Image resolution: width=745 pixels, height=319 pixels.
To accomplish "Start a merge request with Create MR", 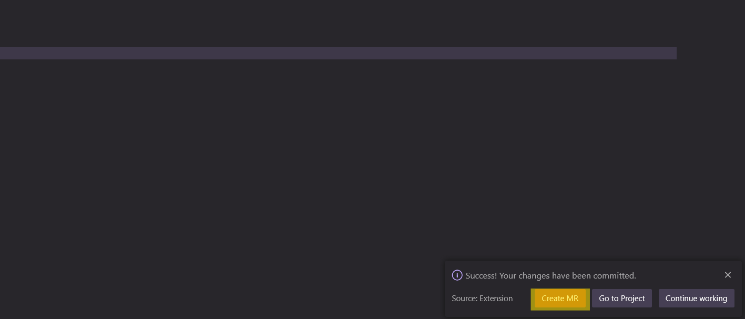I will tap(560, 299).
